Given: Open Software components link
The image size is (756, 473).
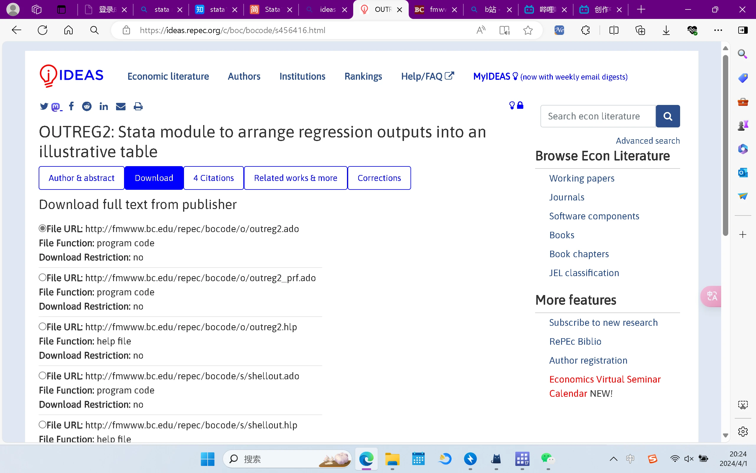Looking at the screenshot, I should [x=594, y=216].
